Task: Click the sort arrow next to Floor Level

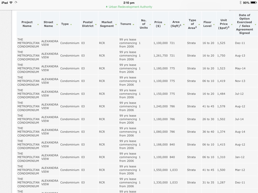Action: [x=214, y=24]
